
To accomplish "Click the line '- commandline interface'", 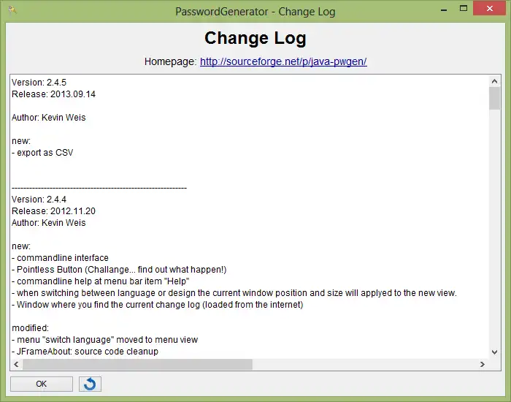I will 61,258.
